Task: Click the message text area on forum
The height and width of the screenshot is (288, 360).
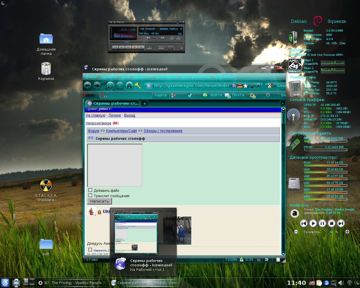Action: point(115,165)
